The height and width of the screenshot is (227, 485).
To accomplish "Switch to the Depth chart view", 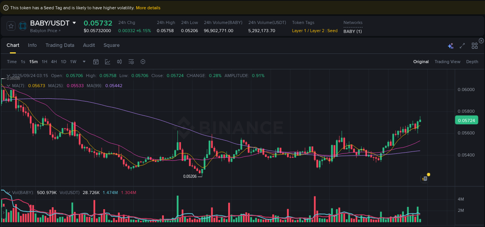I will (472, 62).
